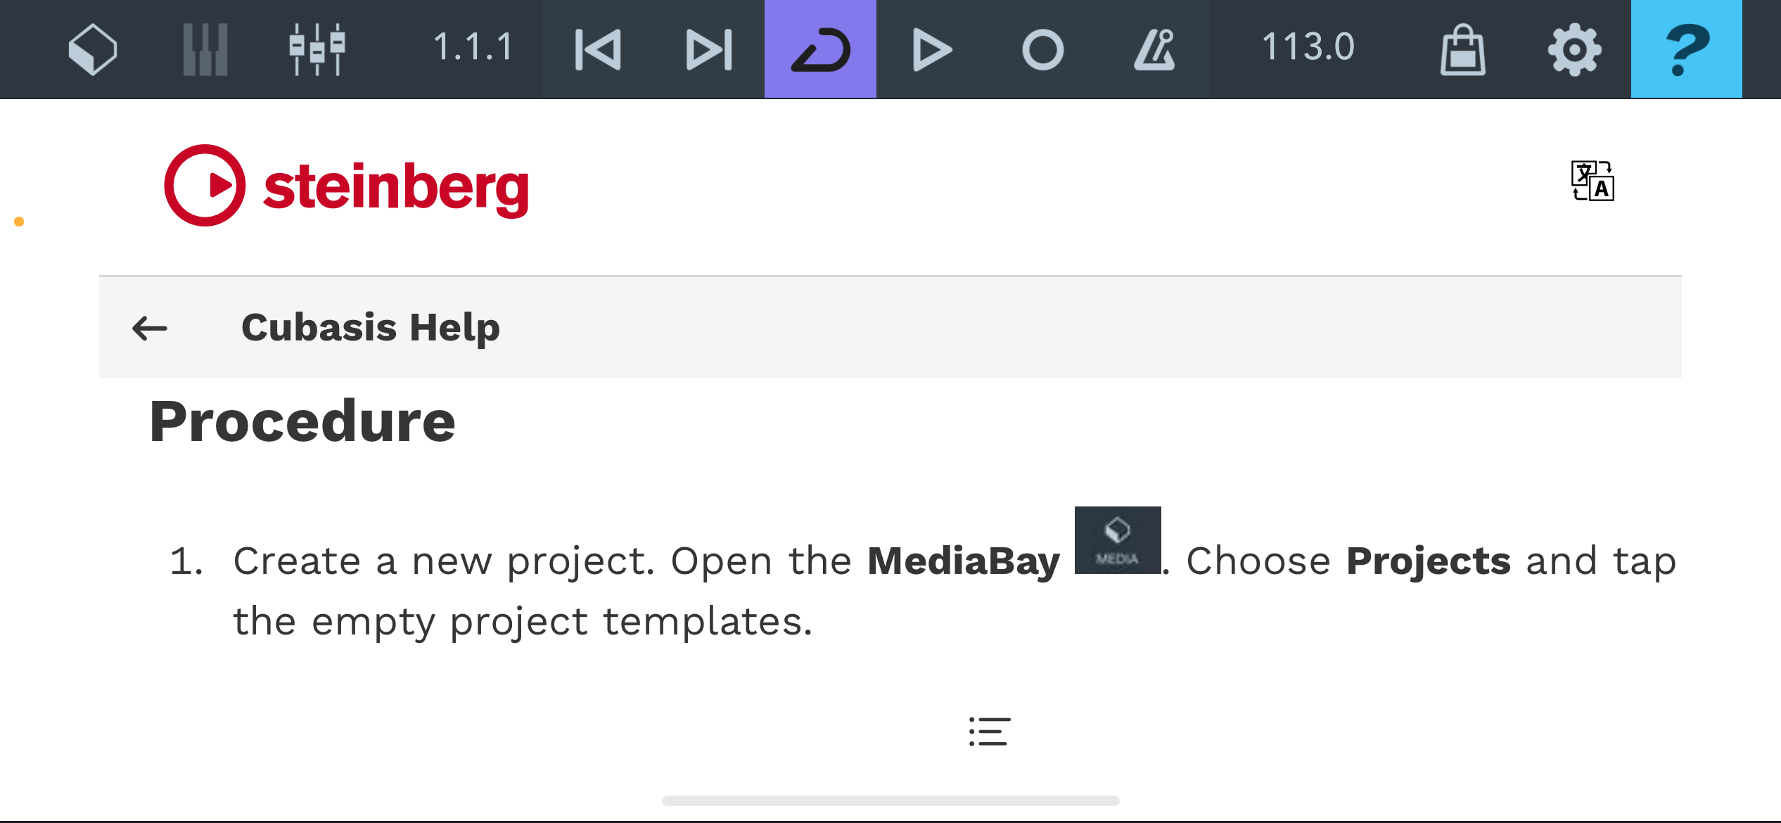Open the table of contents list icon
Image resolution: width=1781 pixels, height=823 pixels.
click(989, 732)
